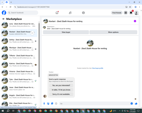This screenshot has height=113, width=142.
Task: Open conversation information purple icon
Action: pos(135,21)
